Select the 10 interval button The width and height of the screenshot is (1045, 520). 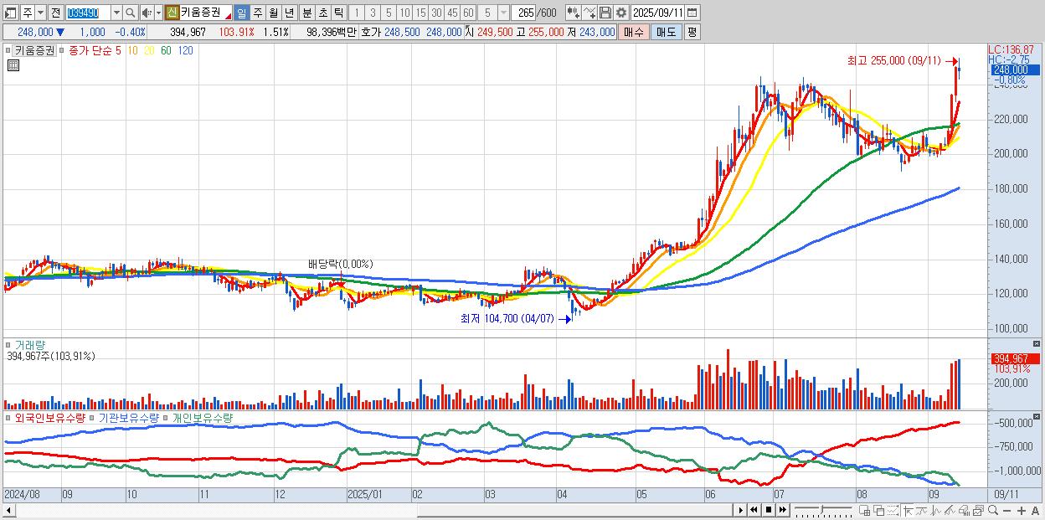[x=404, y=13]
